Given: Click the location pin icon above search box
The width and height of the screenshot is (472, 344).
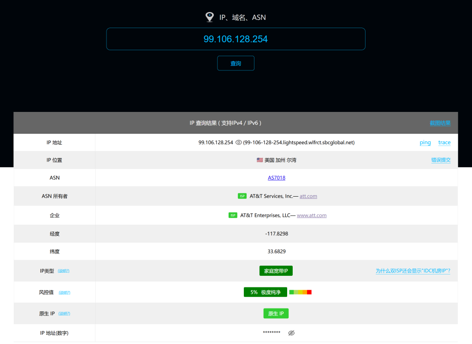Looking at the screenshot, I should (x=210, y=17).
